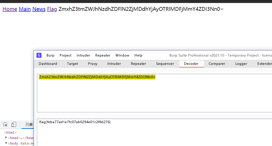Select the Decoder tab
The height and width of the screenshot is (146, 272).
(191, 64)
